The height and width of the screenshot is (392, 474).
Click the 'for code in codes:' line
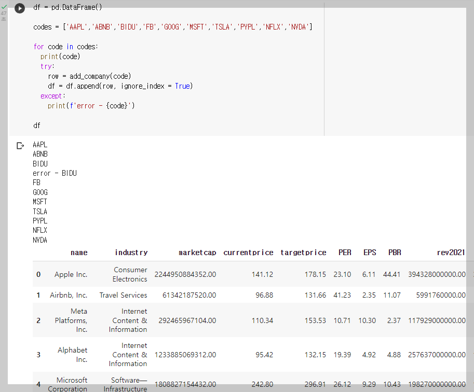click(66, 47)
